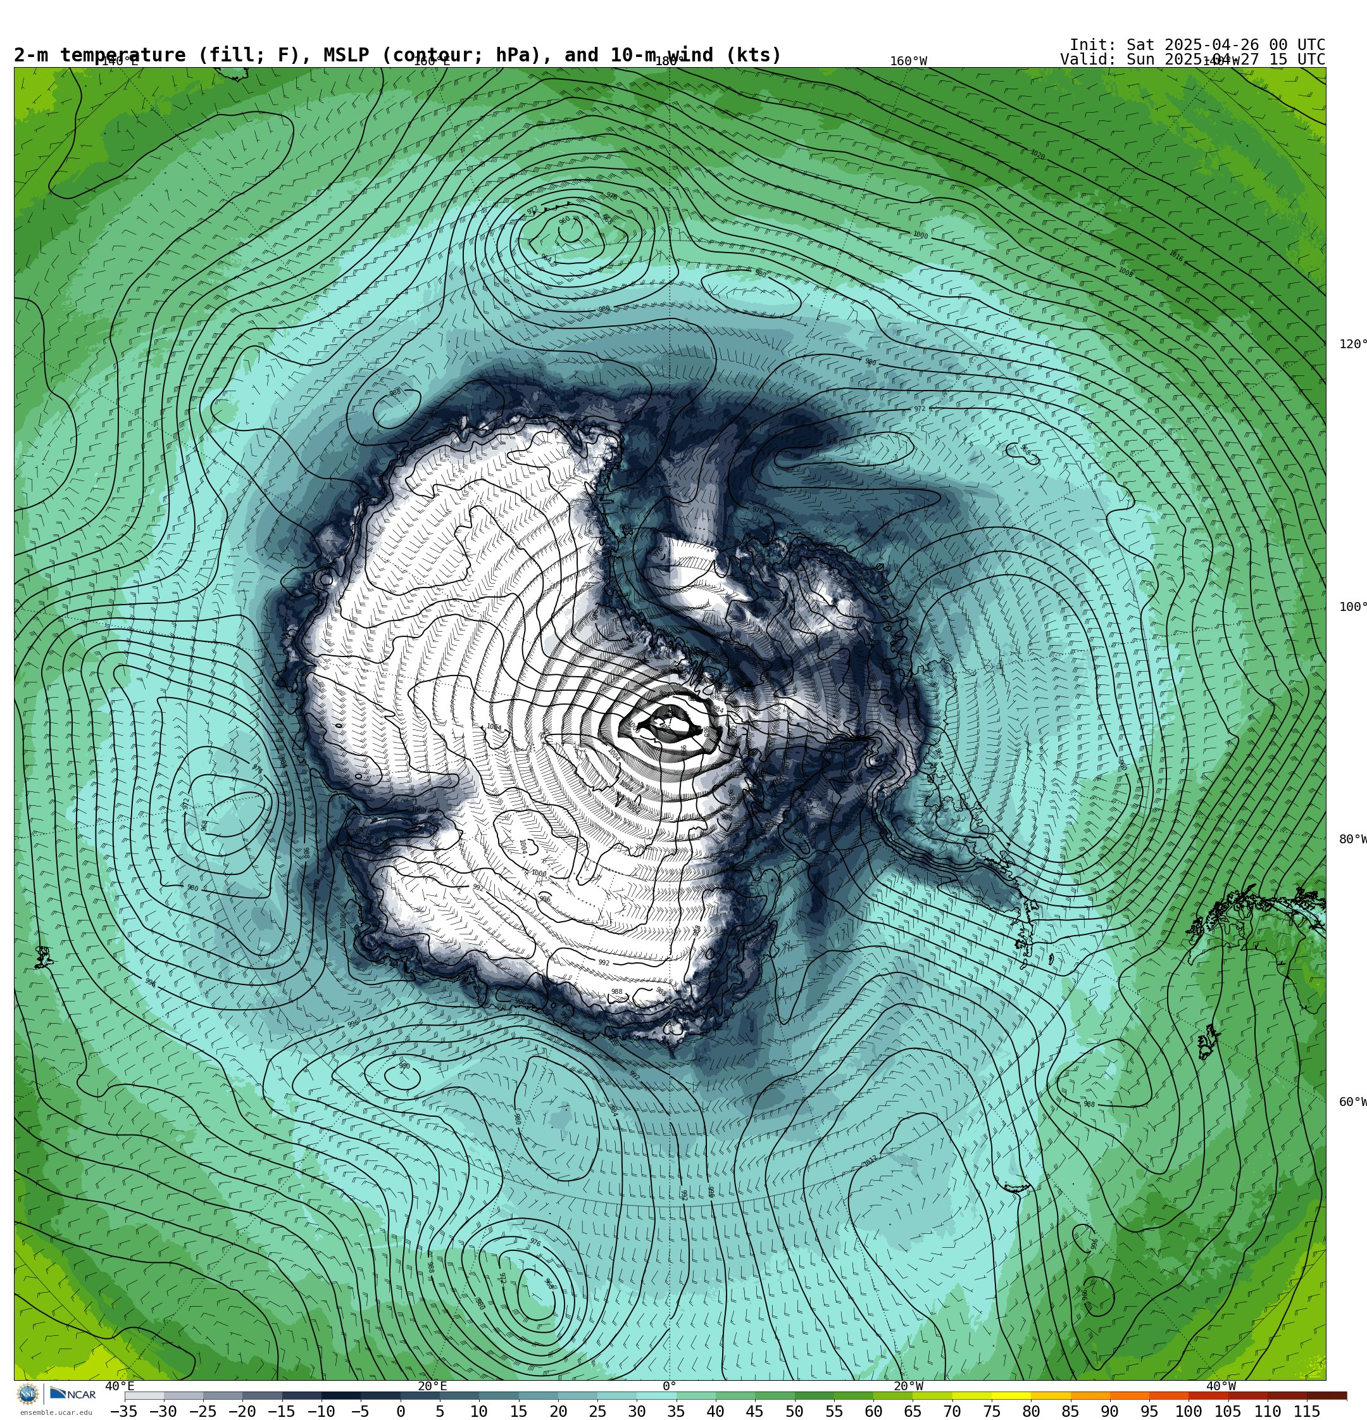Viewport: 1367px width, 1420px height.
Task: Pick the dark navy swatch between -10 and -5
Action: 341,1395
